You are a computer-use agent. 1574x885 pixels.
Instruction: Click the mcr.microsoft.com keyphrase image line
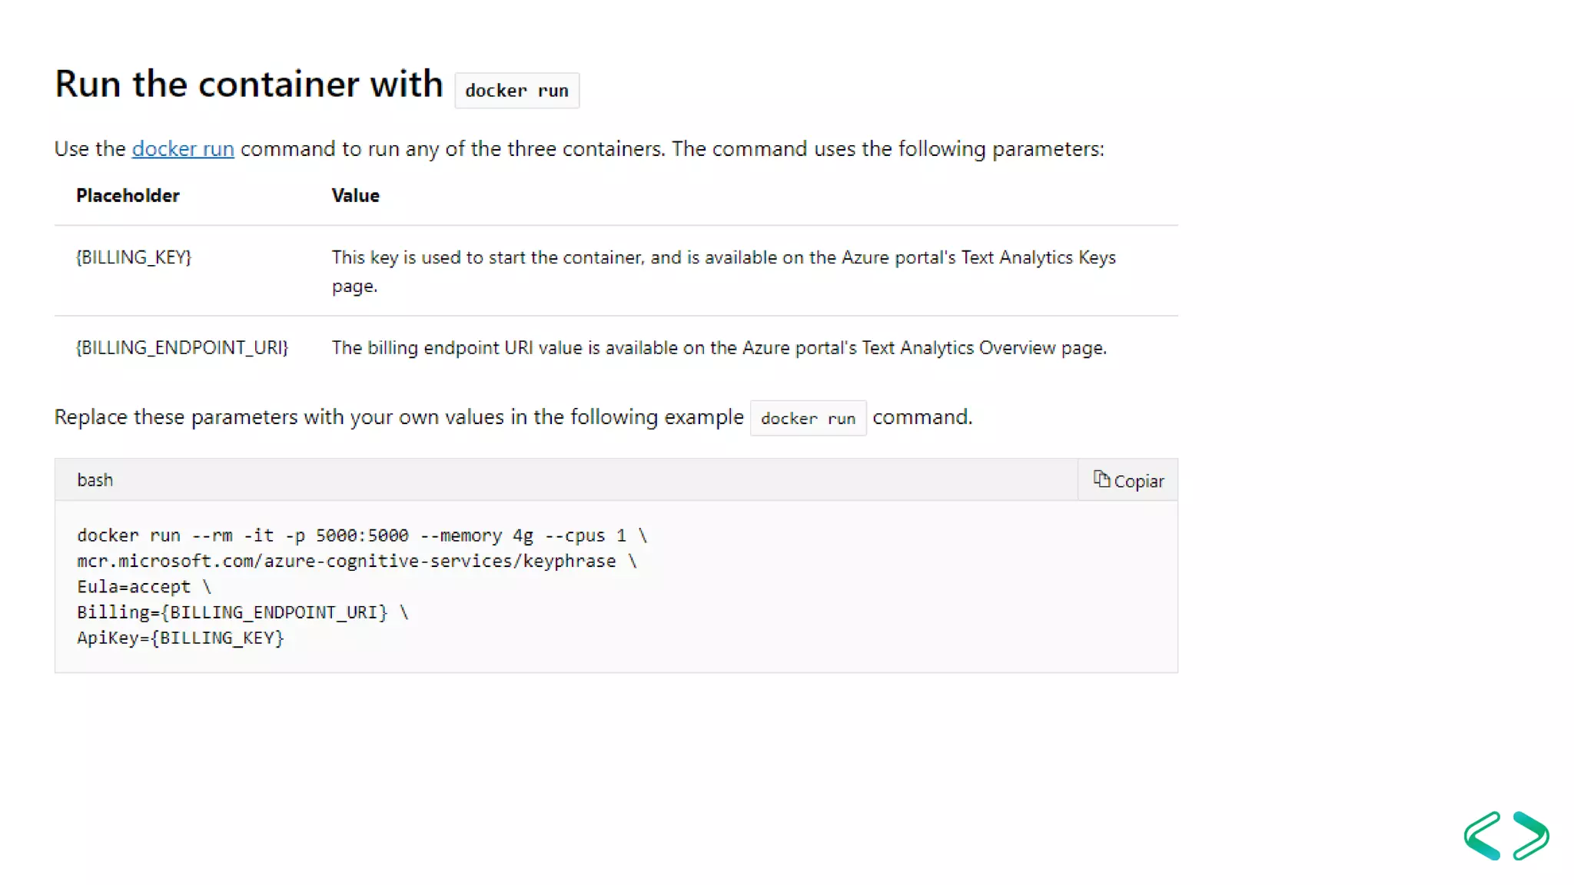(x=357, y=561)
